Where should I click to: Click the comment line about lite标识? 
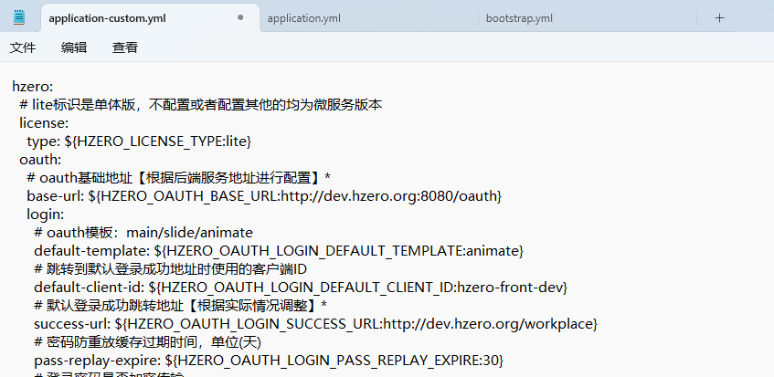pos(199,104)
